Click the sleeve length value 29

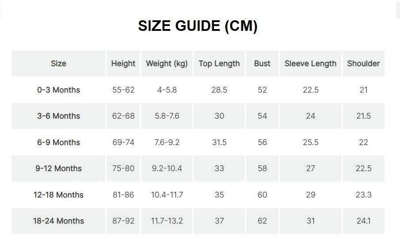click(x=310, y=195)
